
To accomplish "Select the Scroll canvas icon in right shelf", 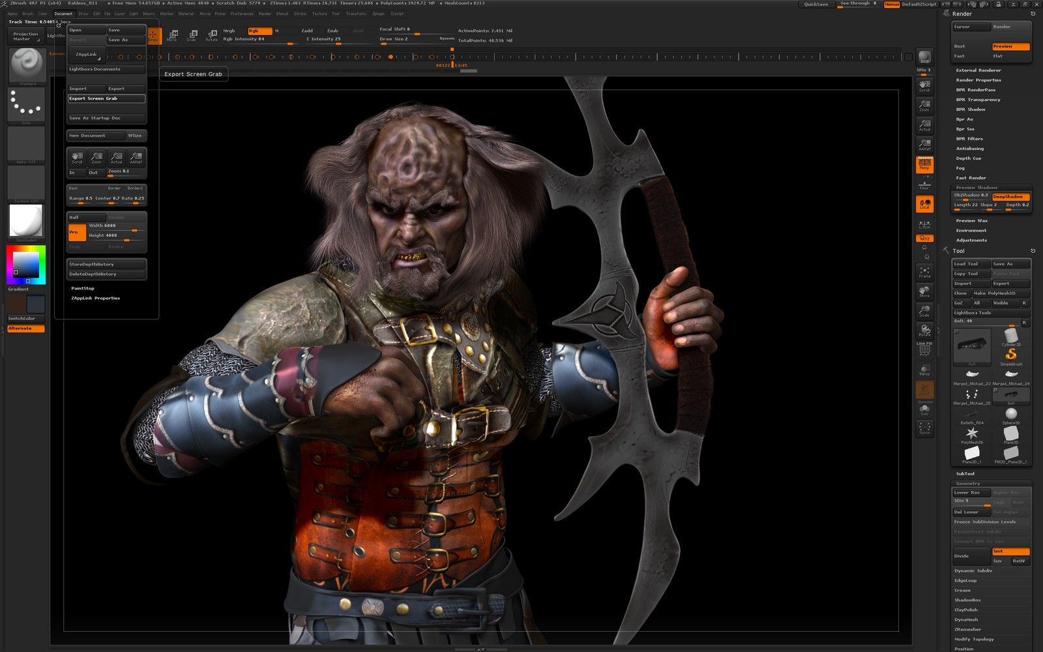I will [924, 85].
